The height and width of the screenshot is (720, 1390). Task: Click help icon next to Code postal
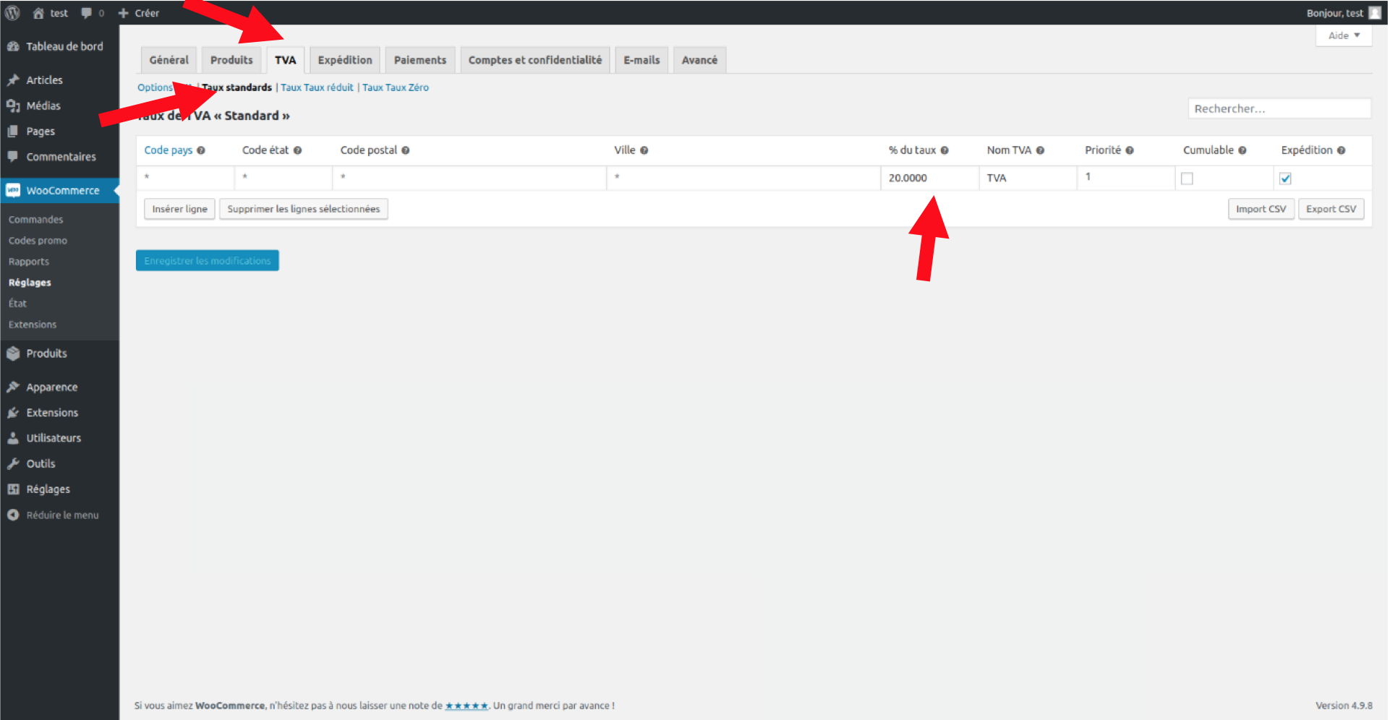coord(406,150)
